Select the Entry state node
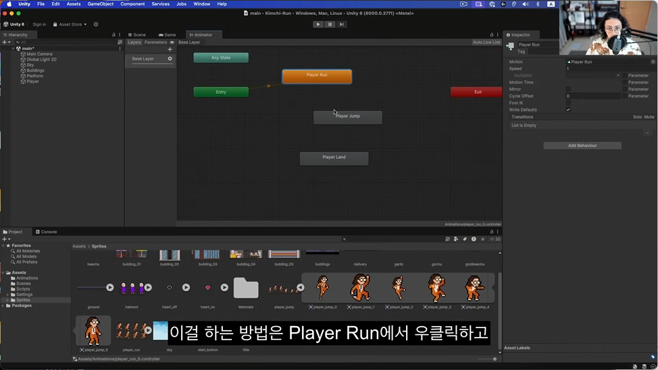This screenshot has width=658, height=370. click(x=221, y=92)
